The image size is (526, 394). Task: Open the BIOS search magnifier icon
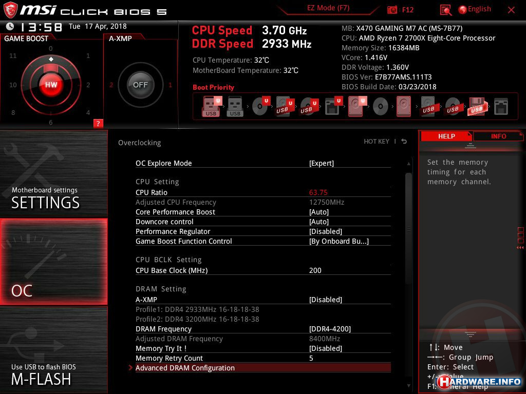[445, 10]
